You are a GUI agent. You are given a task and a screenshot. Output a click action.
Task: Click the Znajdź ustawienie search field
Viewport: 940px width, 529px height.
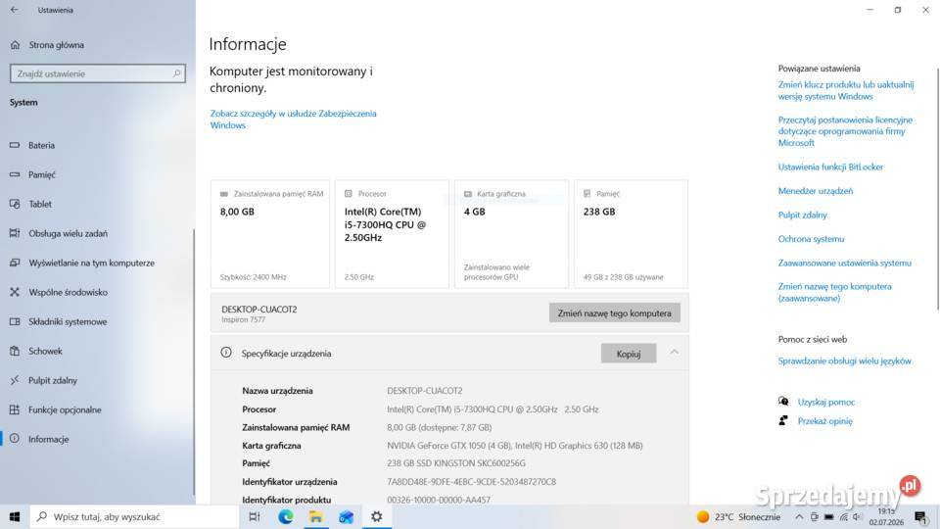point(98,73)
